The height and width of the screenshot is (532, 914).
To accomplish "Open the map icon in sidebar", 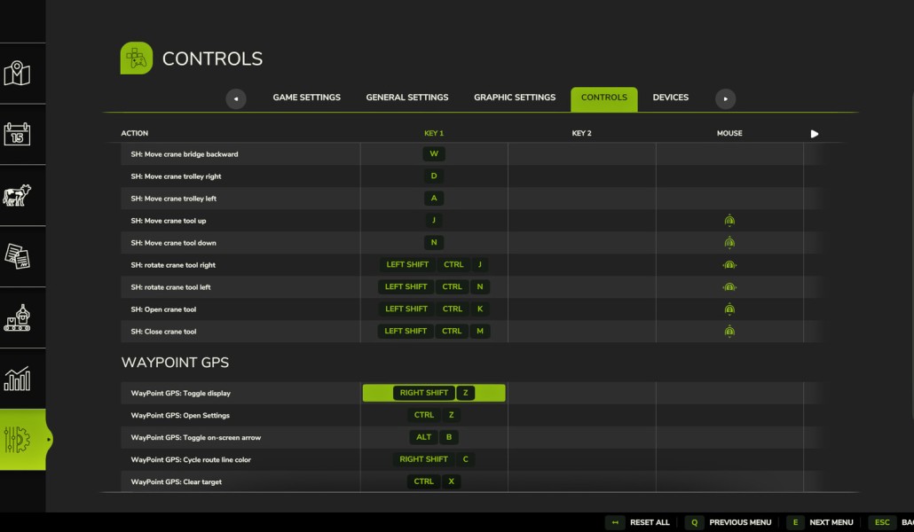I will 17,74.
